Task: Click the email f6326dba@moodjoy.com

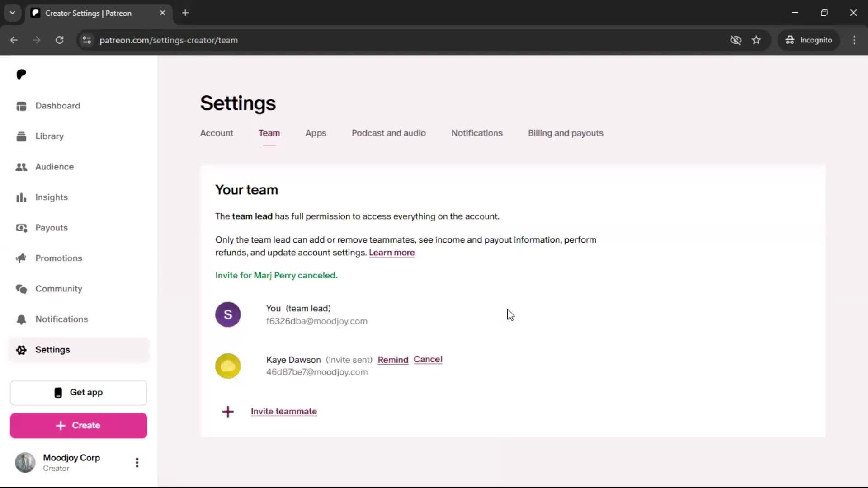Action: click(x=317, y=321)
